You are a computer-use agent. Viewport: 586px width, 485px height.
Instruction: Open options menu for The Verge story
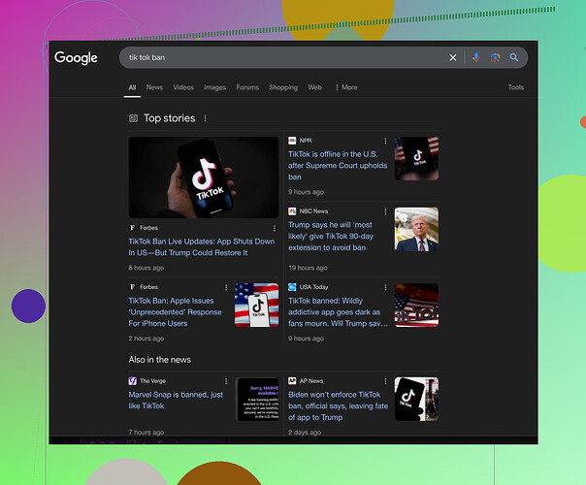pos(226,381)
